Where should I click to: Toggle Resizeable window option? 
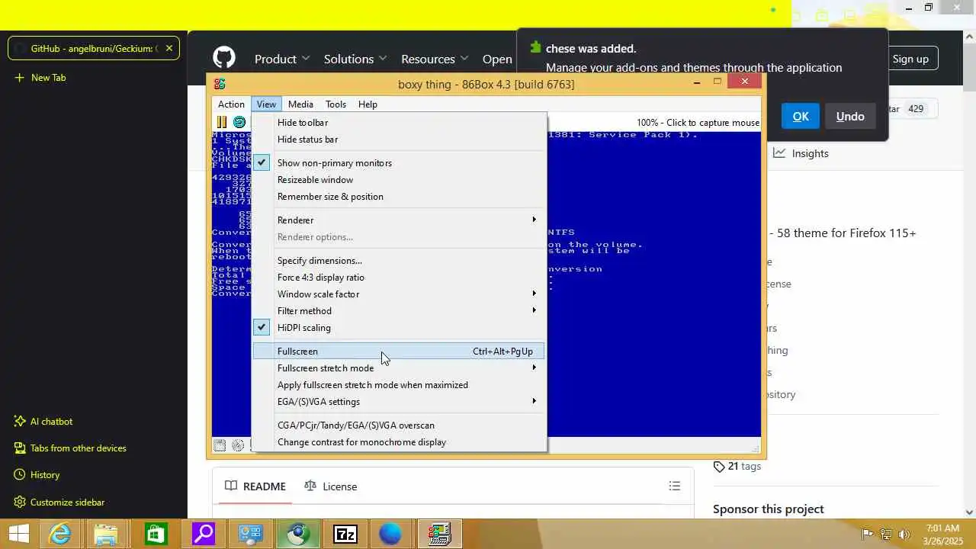(x=399, y=179)
